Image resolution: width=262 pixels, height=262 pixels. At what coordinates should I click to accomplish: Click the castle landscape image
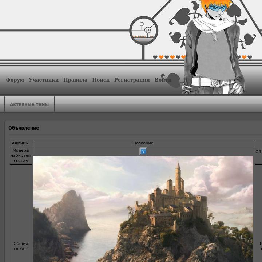(143, 209)
